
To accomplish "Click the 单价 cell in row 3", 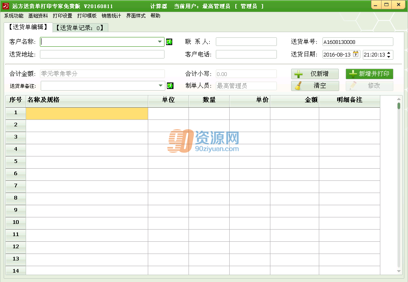I will click(250, 138).
